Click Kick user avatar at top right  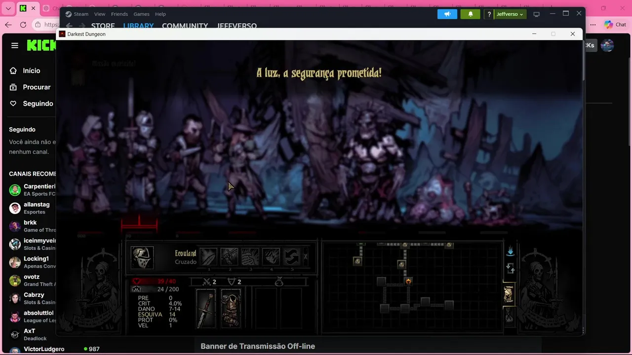[607, 45]
